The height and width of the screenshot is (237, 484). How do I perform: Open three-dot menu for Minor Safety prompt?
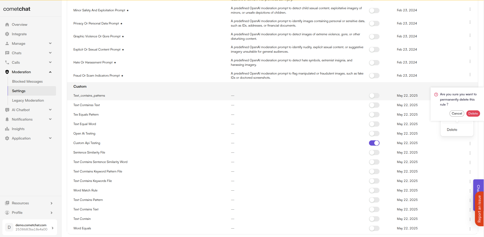coord(470,9)
